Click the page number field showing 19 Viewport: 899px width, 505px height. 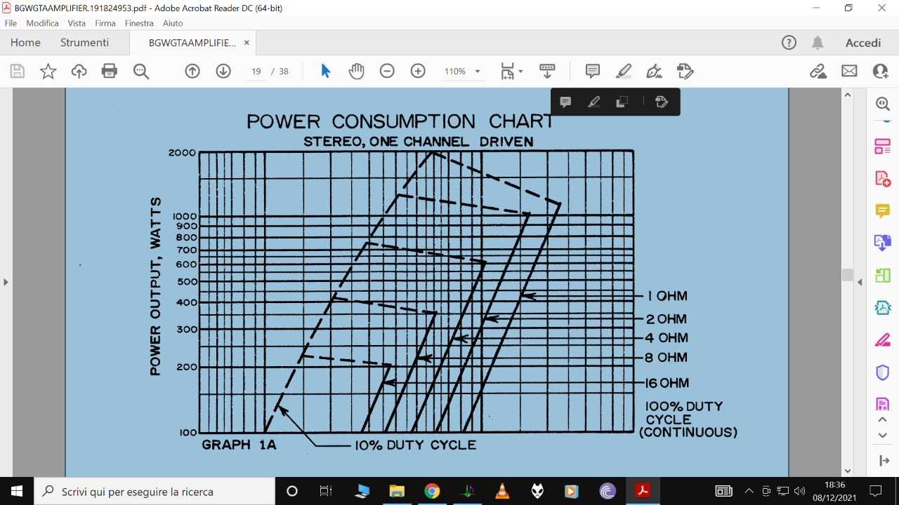coord(256,72)
